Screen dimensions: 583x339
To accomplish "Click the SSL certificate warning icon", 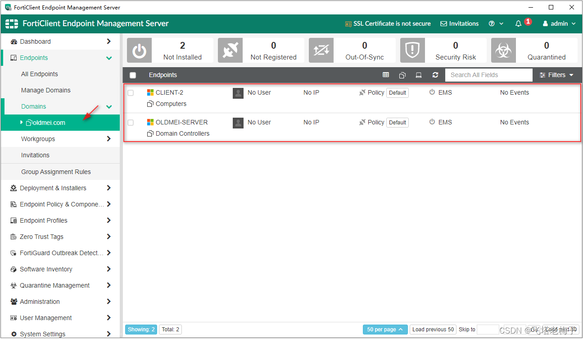I will [x=348, y=24].
